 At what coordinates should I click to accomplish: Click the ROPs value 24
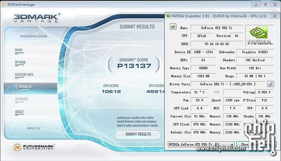coord(203,60)
